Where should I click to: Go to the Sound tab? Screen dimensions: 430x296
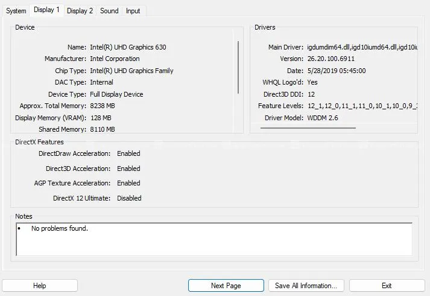tap(109, 11)
